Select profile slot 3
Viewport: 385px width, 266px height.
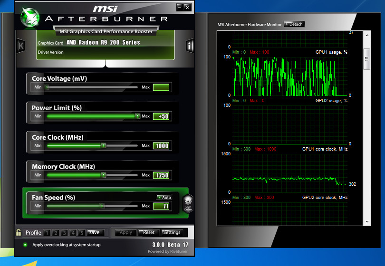point(64,233)
